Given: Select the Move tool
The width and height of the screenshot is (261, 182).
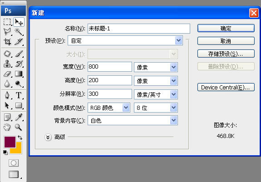Looking at the screenshot, I should pos(19,22).
